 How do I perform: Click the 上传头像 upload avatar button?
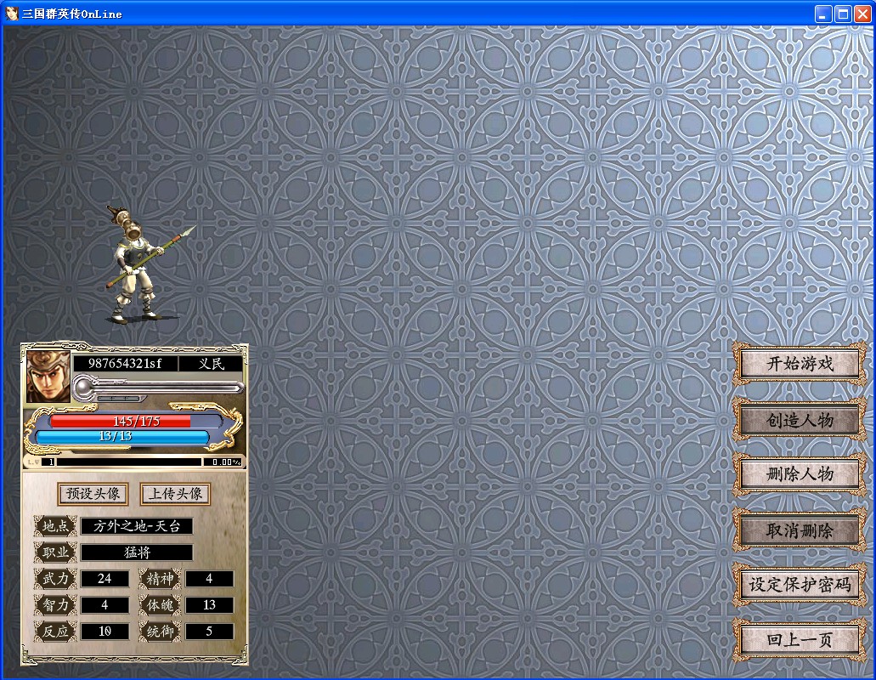(175, 494)
